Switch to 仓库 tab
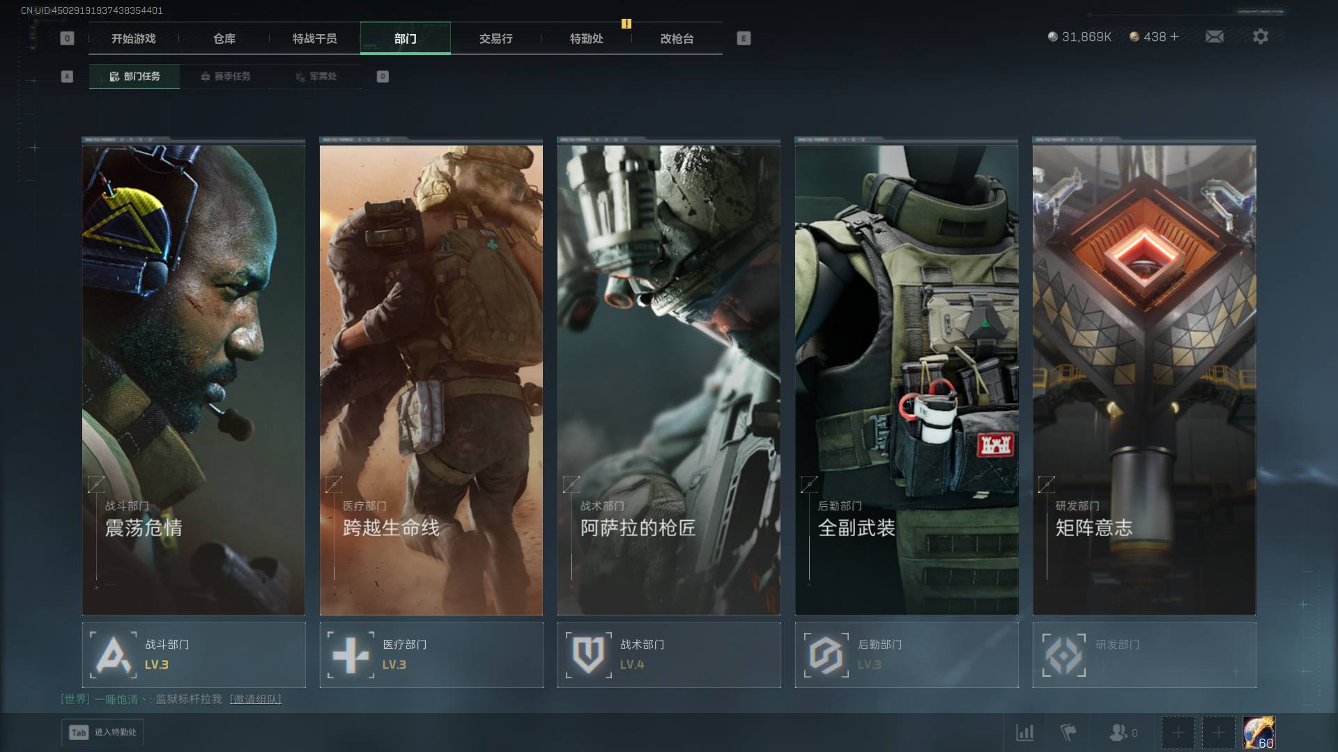The image size is (1338, 752). click(224, 38)
